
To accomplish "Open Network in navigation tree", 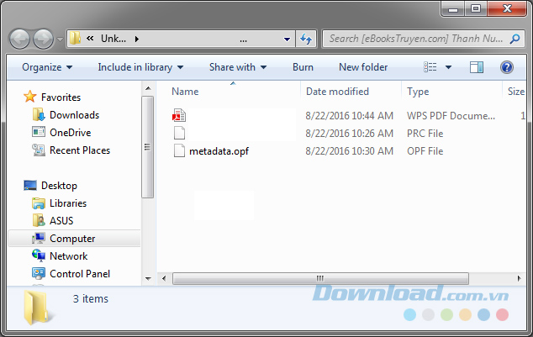I will tap(69, 256).
